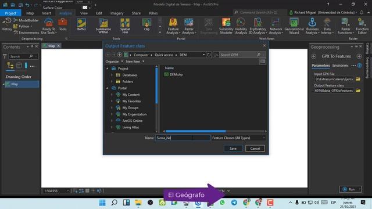Viewport: 372px width, 209px height.
Task: Open Data Interop
Action: click(x=327, y=26)
